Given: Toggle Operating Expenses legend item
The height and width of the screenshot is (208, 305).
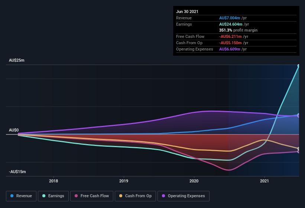Looking at the screenshot, I should (x=184, y=196).
